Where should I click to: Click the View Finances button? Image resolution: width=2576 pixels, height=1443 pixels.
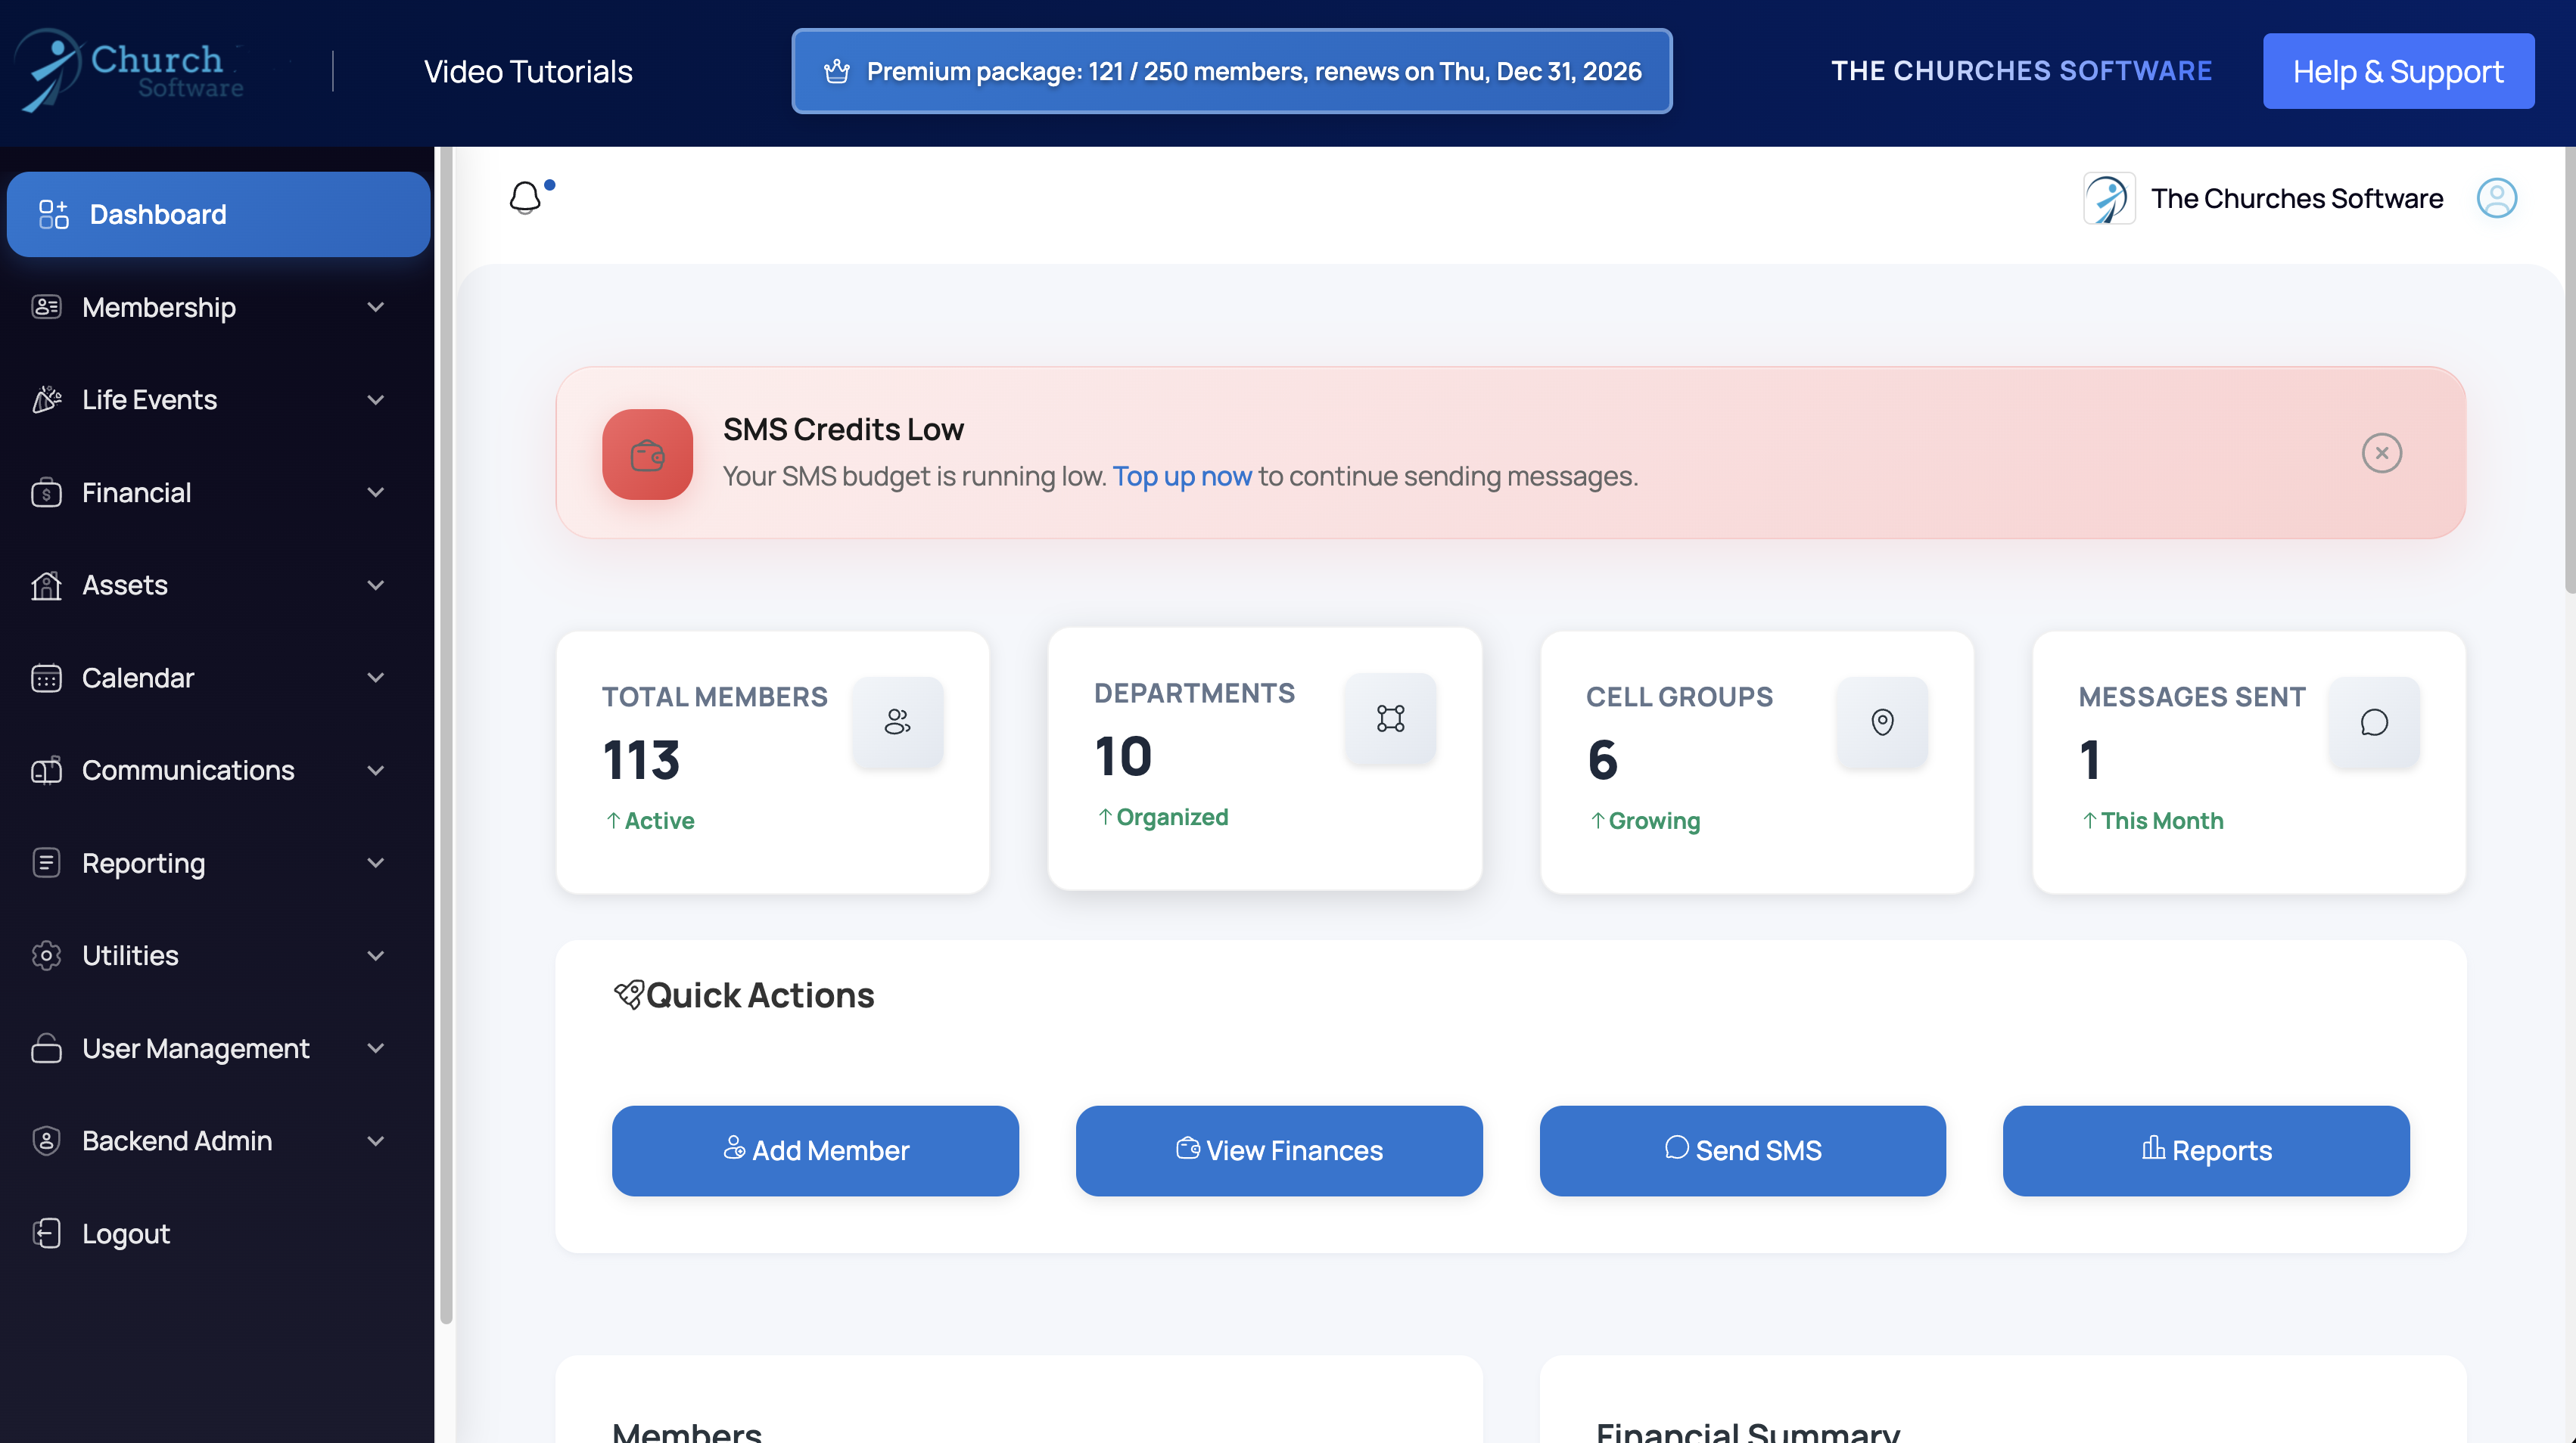pyautogui.click(x=1279, y=1150)
